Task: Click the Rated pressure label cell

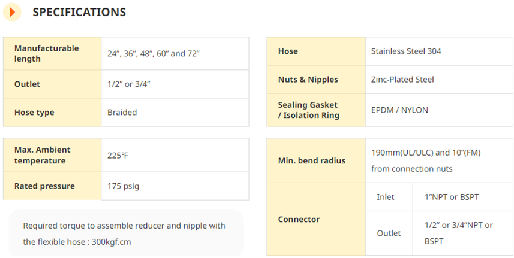Action: pos(52,186)
